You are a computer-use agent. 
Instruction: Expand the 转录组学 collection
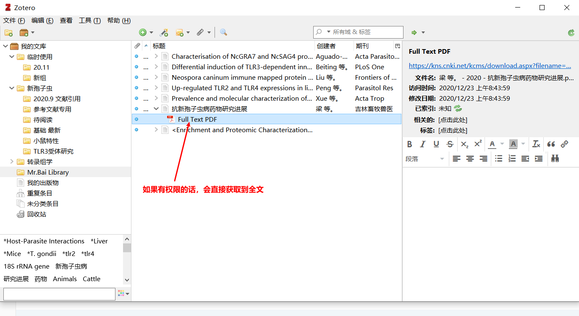[x=12, y=162]
